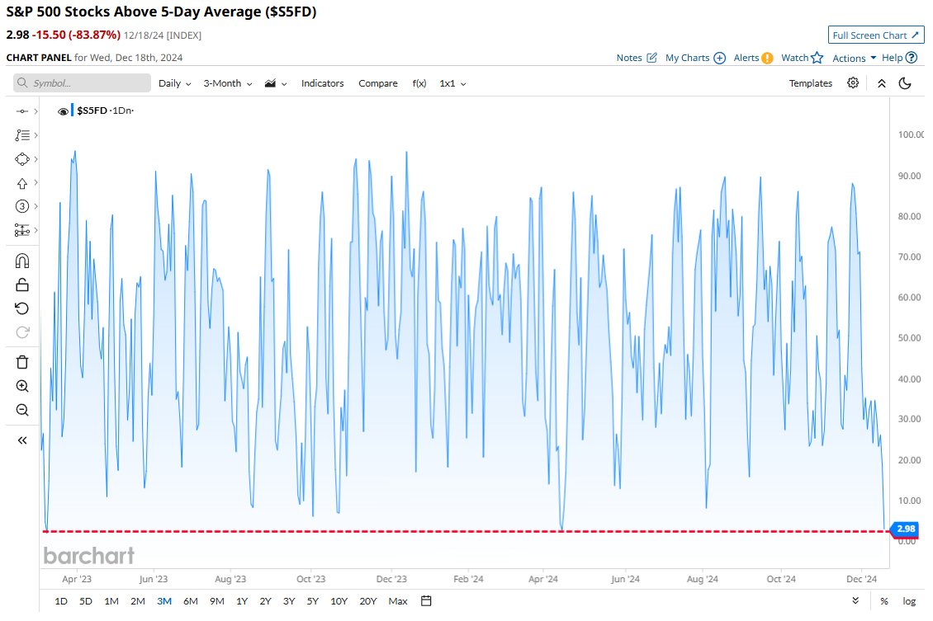Open chart settings gear icon

pos(853,82)
